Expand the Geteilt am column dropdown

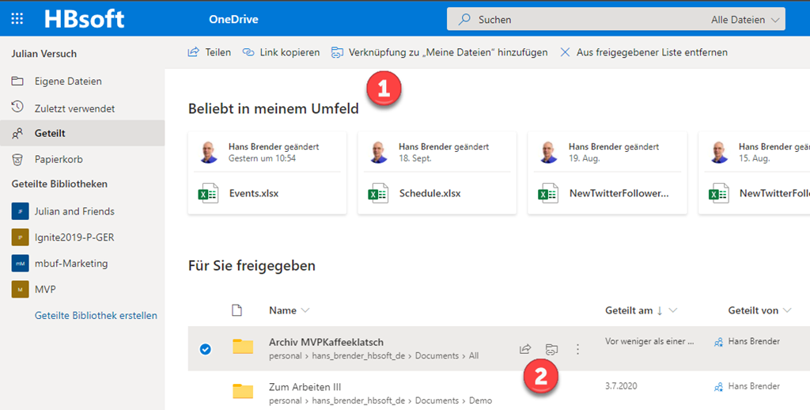pos(672,310)
